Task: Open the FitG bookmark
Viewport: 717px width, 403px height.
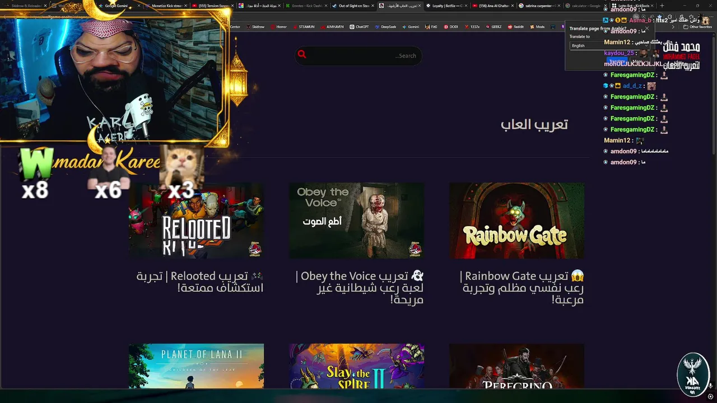Action: coord(431,26)
